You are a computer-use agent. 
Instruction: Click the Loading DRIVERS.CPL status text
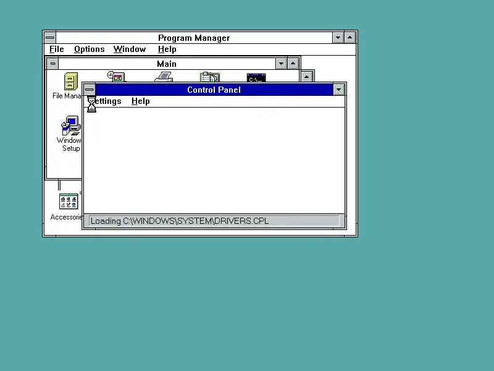180,221
